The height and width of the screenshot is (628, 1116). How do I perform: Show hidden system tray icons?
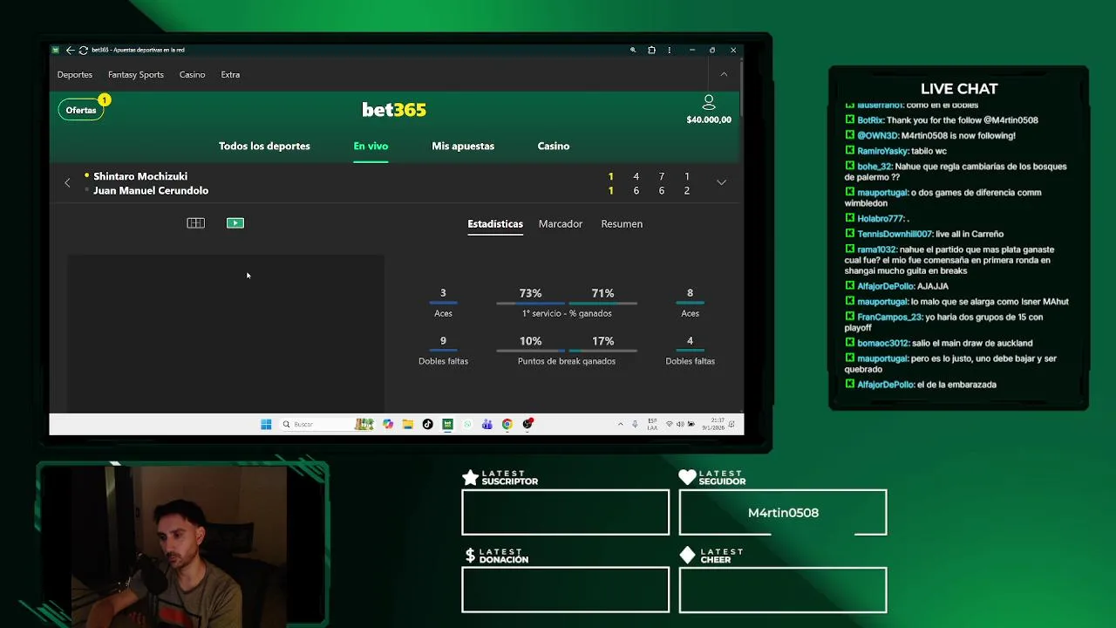tap(621, 424)
